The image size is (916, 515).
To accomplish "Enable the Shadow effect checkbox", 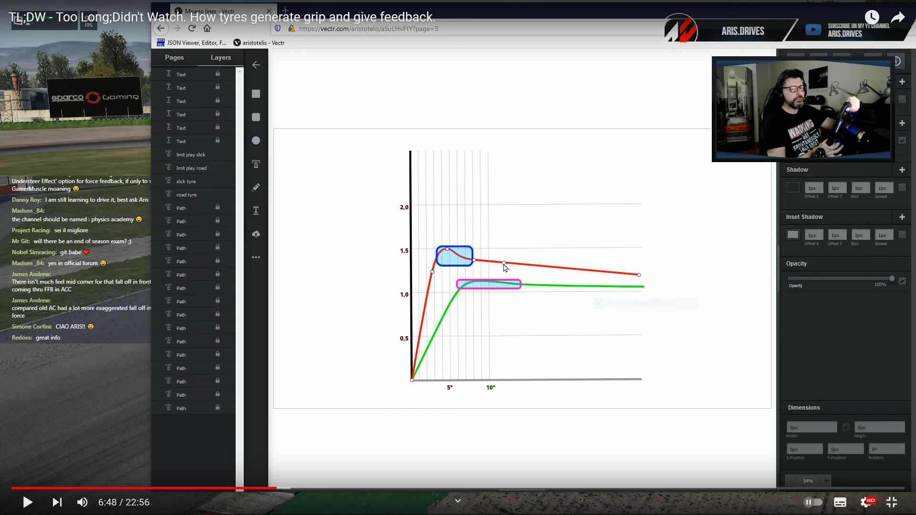I will (902, 188).
